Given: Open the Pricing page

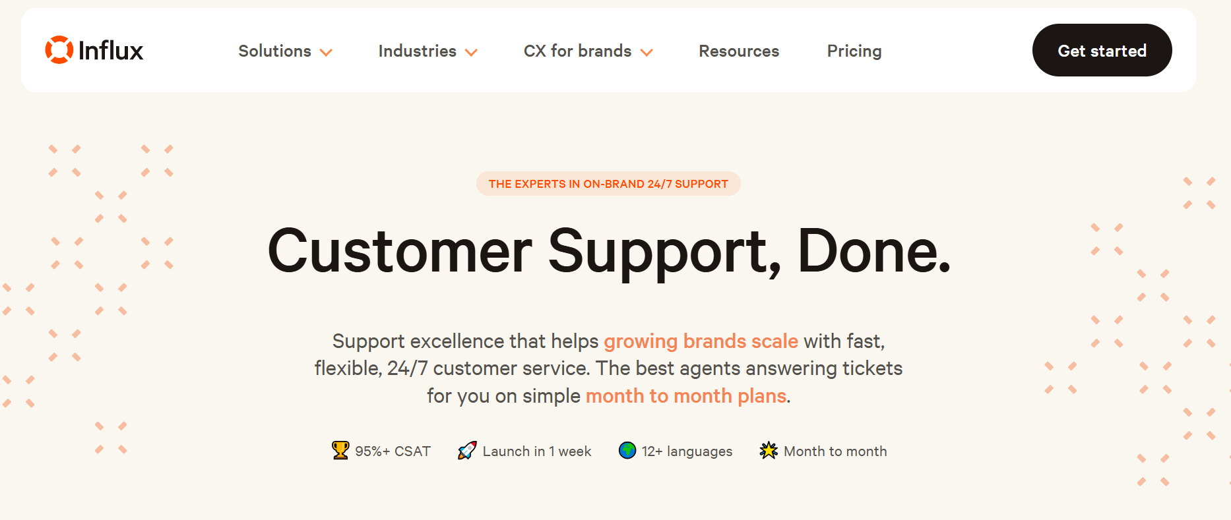Looking at the screenshot, I should pyautogui.click(x=854, y=51).
